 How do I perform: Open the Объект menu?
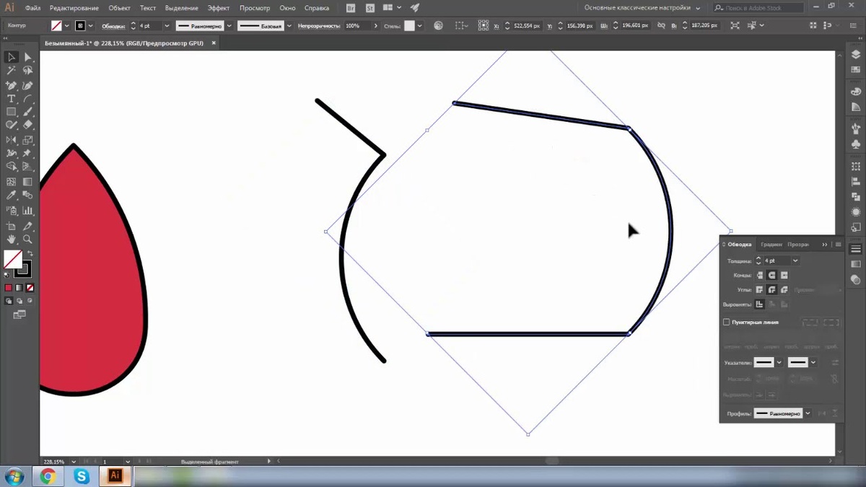(119, 8)
